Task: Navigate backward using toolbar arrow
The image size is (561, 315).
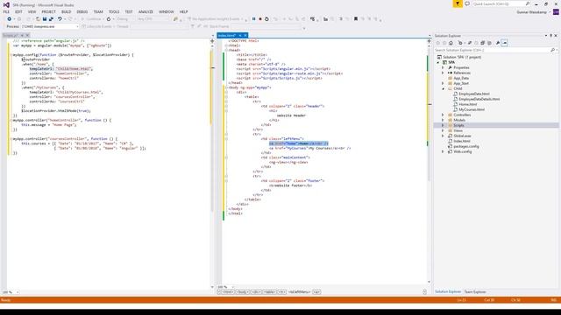Action: coord(10,19)
